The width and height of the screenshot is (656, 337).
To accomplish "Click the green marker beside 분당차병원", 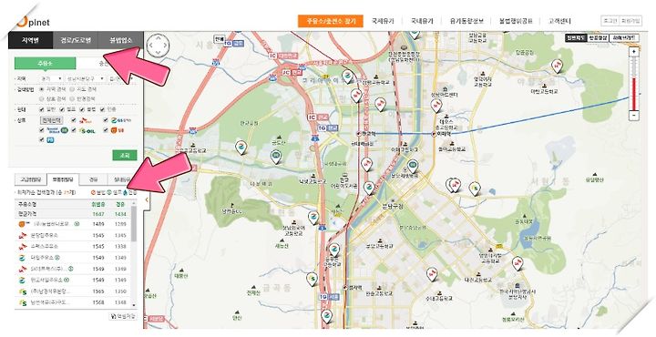I will click(413, 166).
